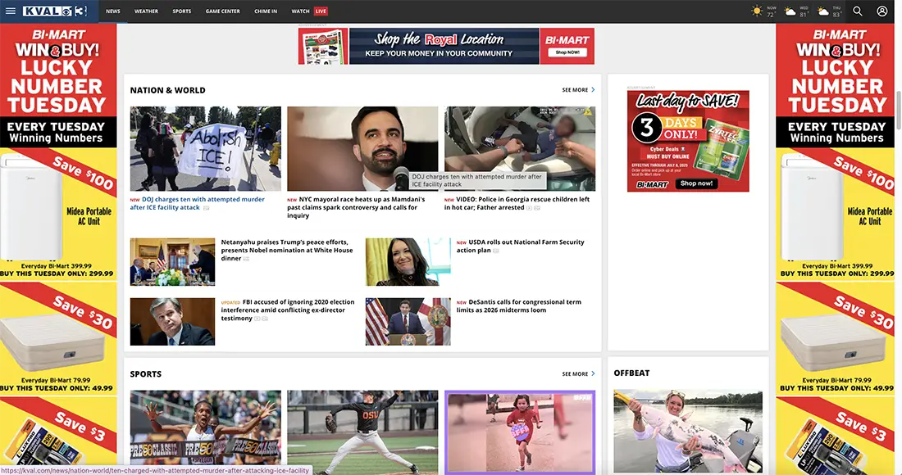Click the White House dinner photo
902x475 pixels.
[172, 262]
